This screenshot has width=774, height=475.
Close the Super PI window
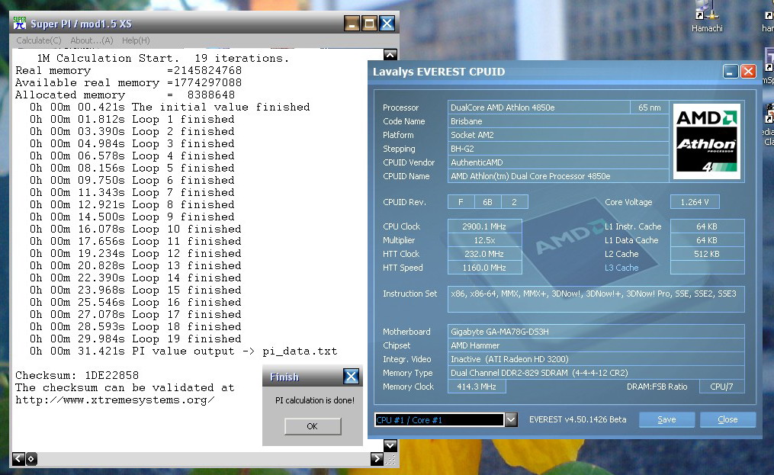coord(387,23)
